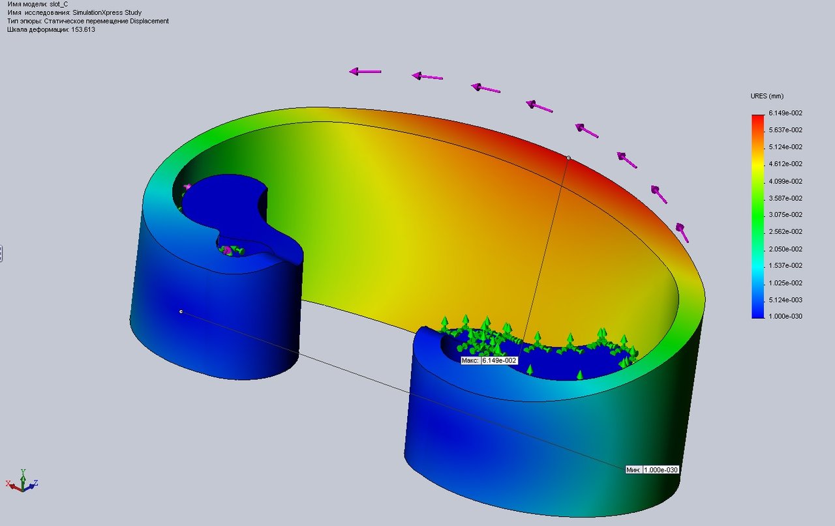Select legend value 3.075e-002

pyautogui.click(x=785, y=214)
